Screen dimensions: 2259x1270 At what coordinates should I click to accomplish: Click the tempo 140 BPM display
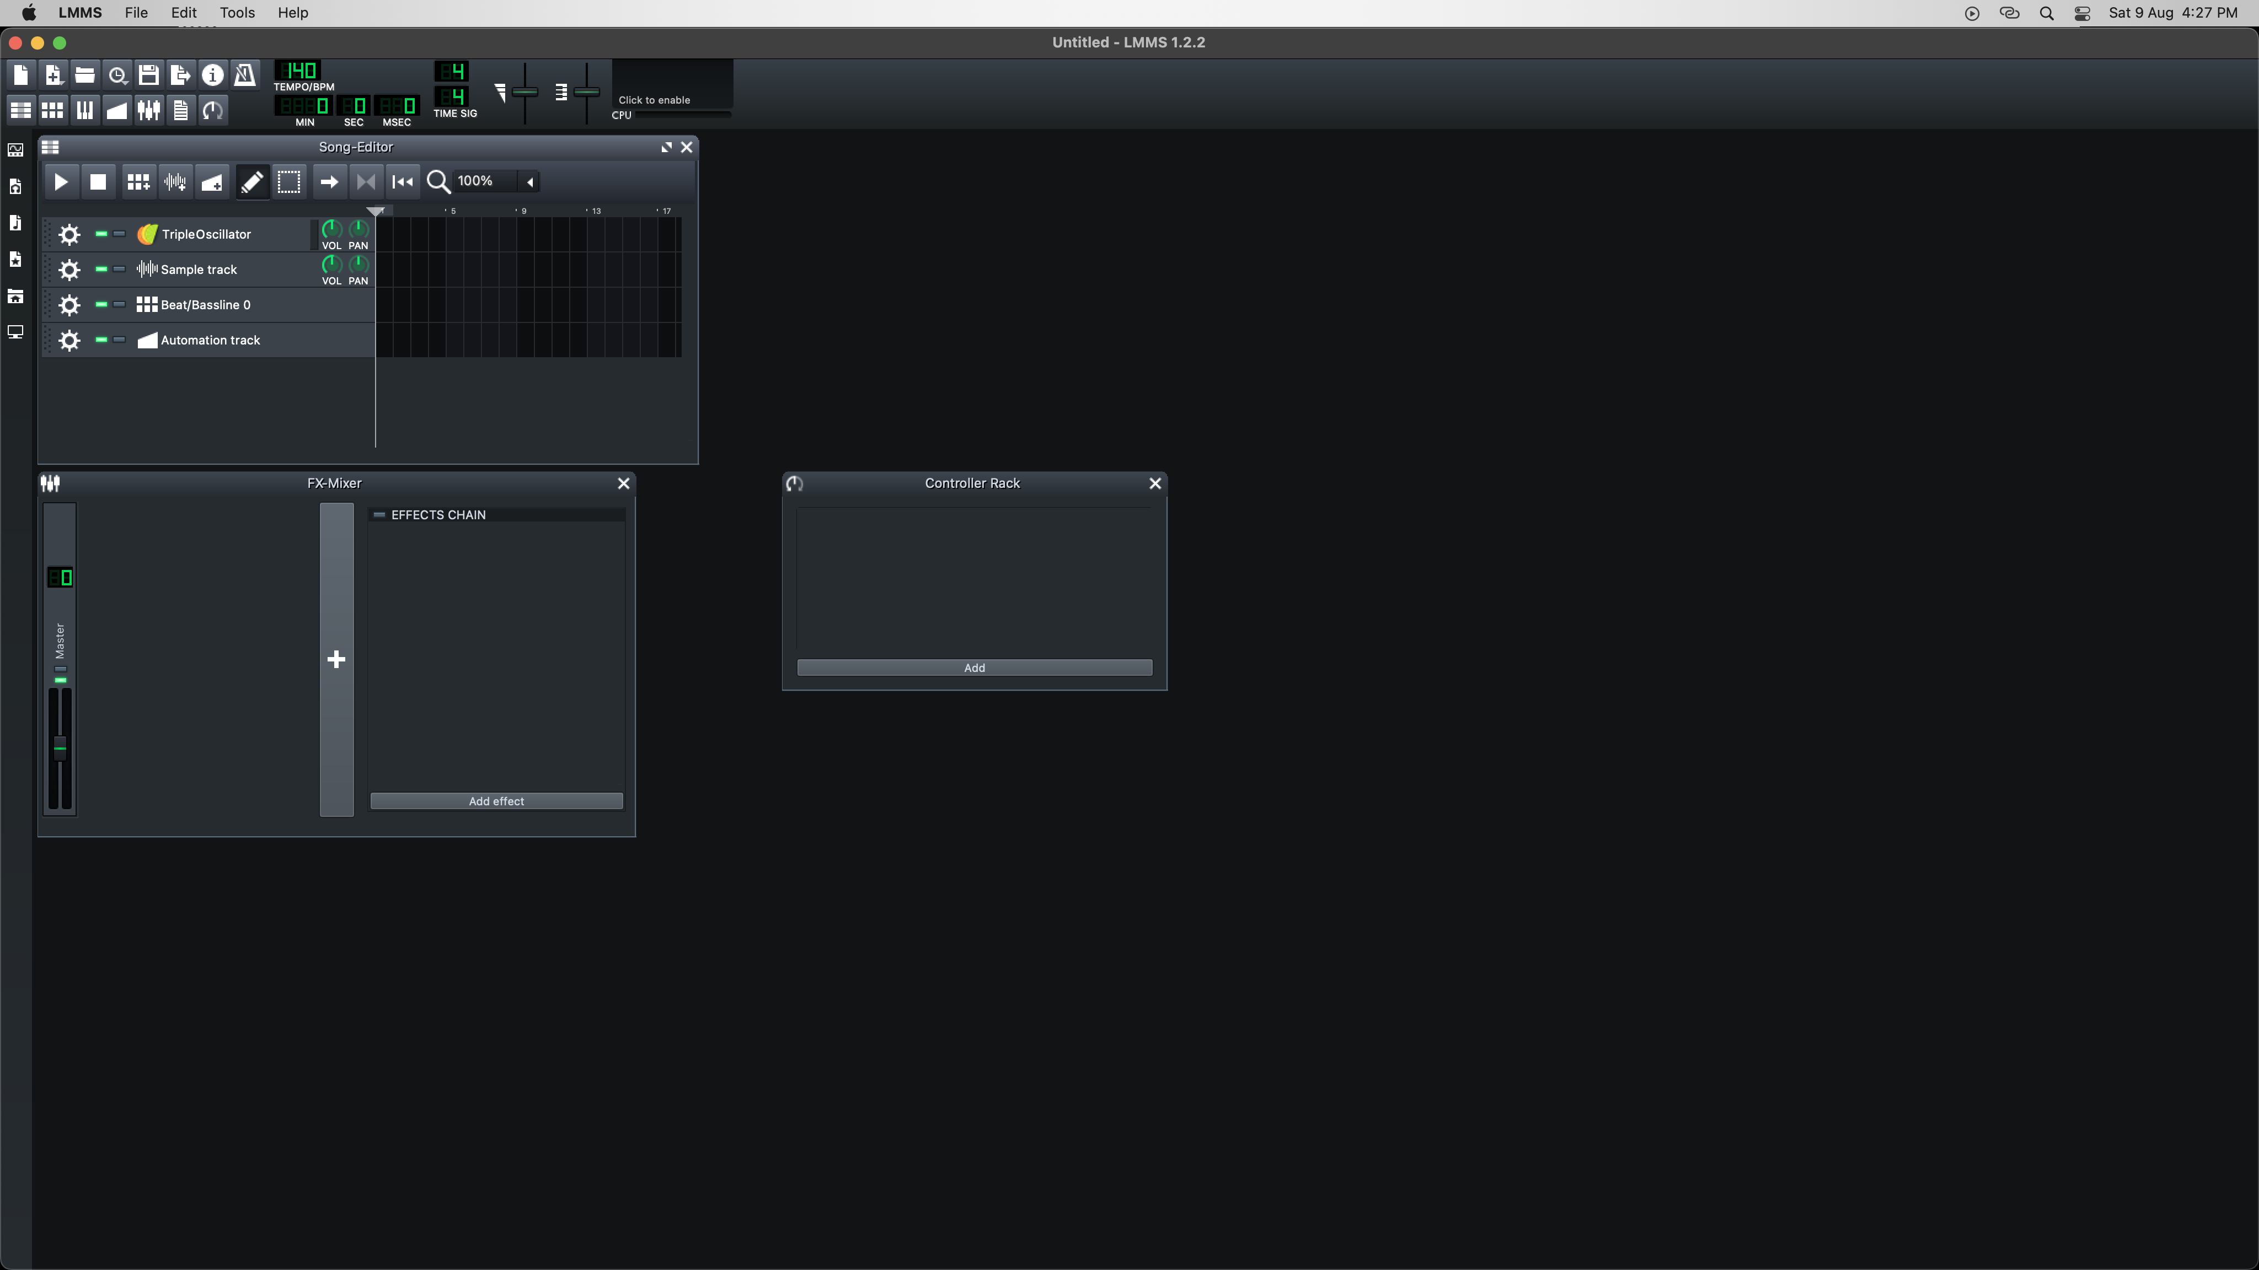point(298,70)
